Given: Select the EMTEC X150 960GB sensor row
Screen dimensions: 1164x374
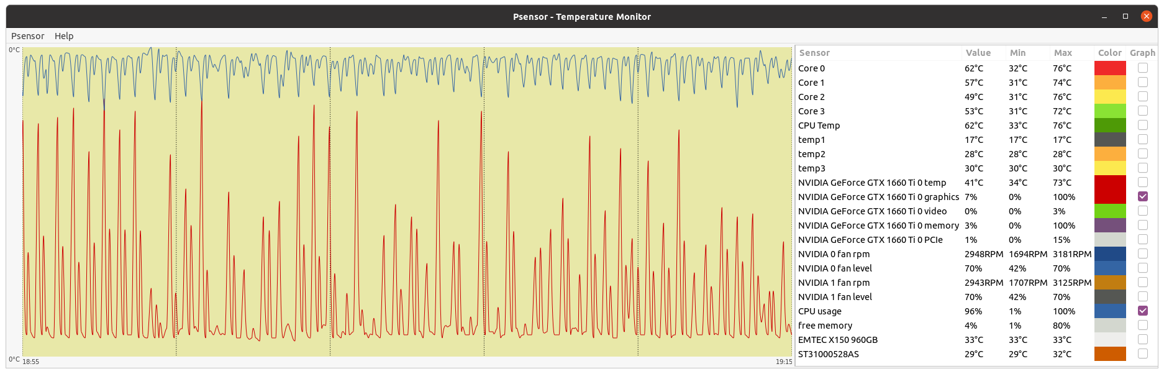Looking at the screenshot, I should [837, 340].
